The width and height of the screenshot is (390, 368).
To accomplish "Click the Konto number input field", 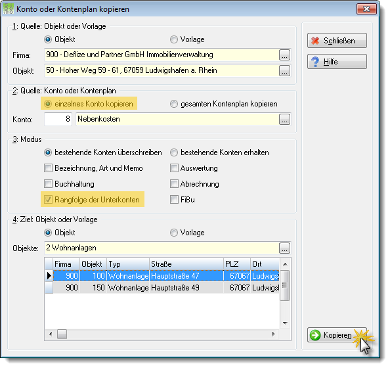I will [x=58, y=119].
